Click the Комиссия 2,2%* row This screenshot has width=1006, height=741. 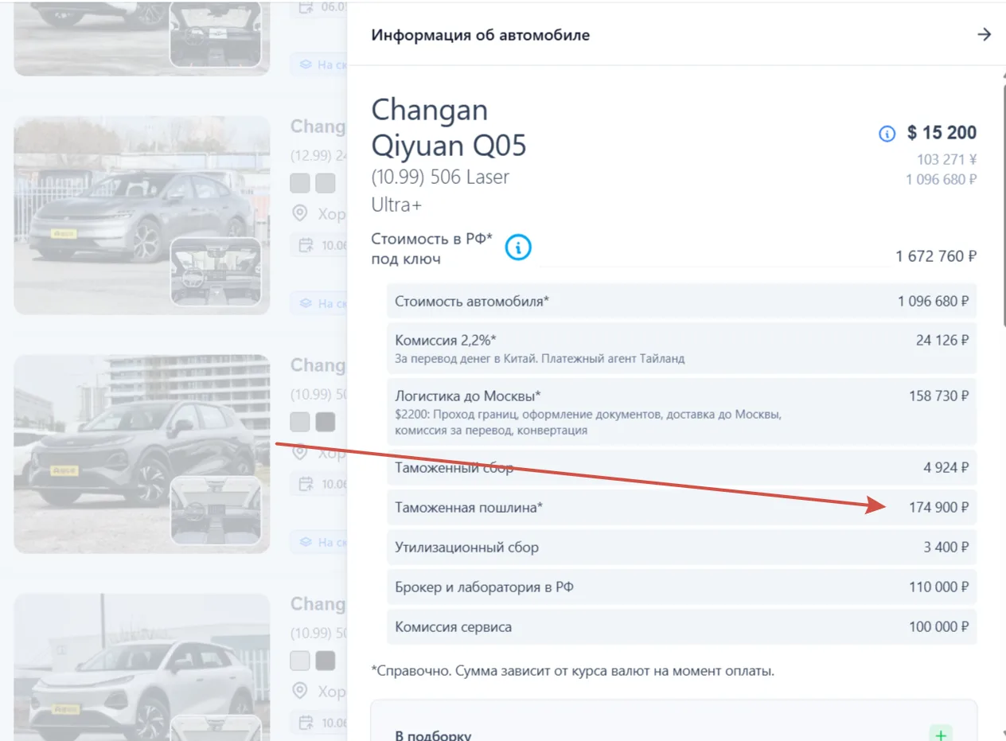point(682,348)
